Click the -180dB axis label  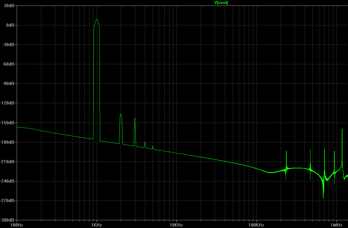[7, 142]
